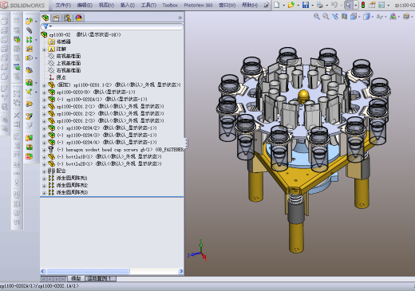The height and width of the screenshot is (291, 415).
Task: Open the FeatureManager design tree tab
Action: [45, 18]
